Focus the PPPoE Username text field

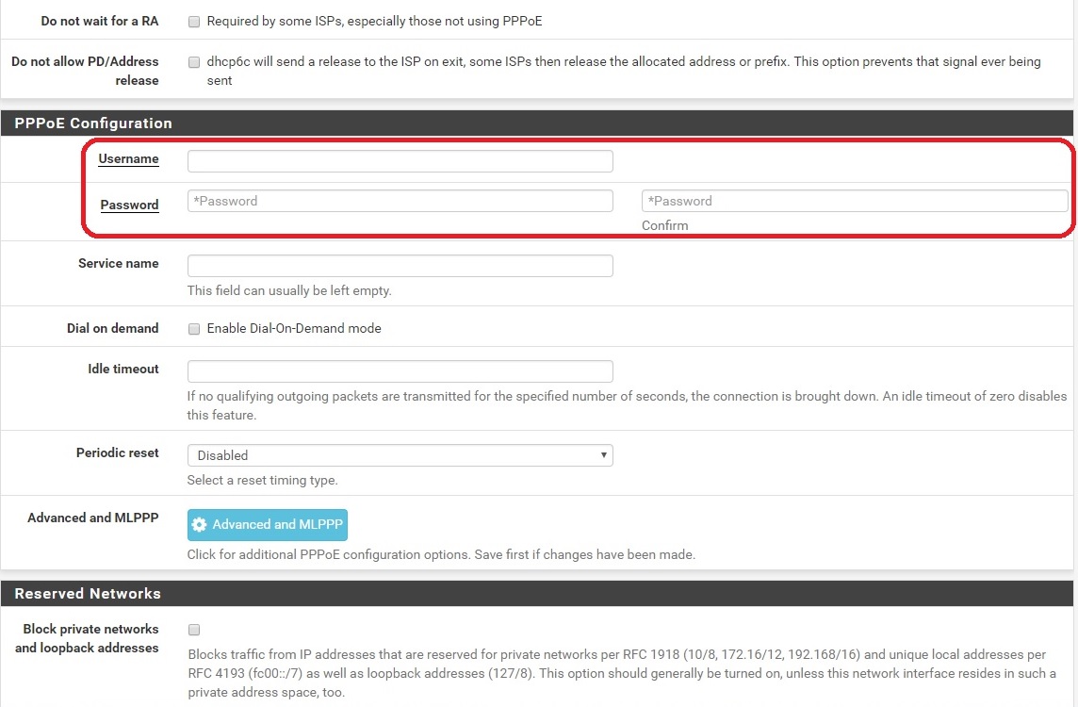400,161
